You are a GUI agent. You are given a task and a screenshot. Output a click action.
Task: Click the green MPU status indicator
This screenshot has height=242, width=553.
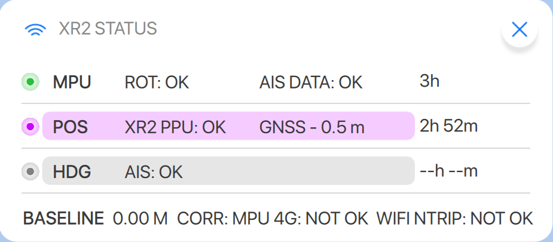coord(30,81)
